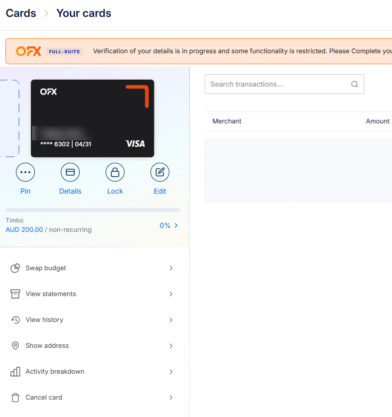
Task: Click the Edit pencil icon
Action: tap(160, 172)
